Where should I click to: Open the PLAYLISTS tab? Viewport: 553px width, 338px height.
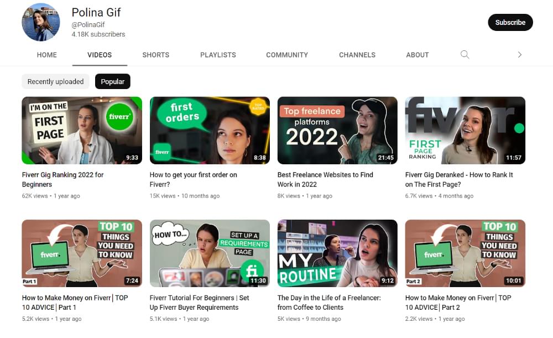pyautogui.click(x=218, y=55)
